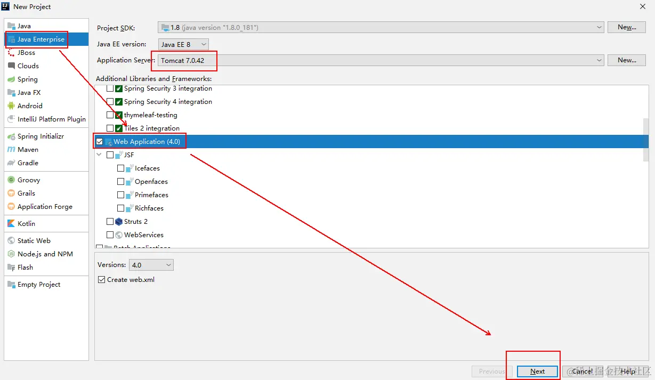Click the Spring leaf icon

[11, 79]
